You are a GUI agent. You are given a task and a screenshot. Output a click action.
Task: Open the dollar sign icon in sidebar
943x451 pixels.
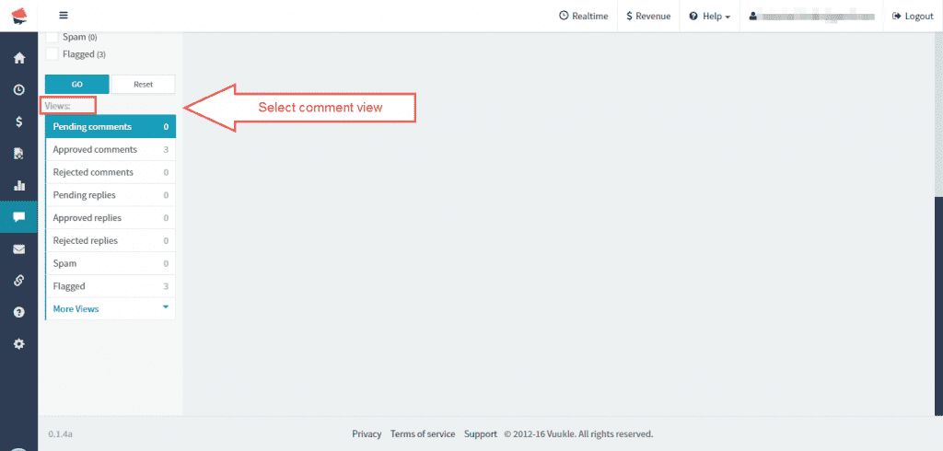pos(18,121)
